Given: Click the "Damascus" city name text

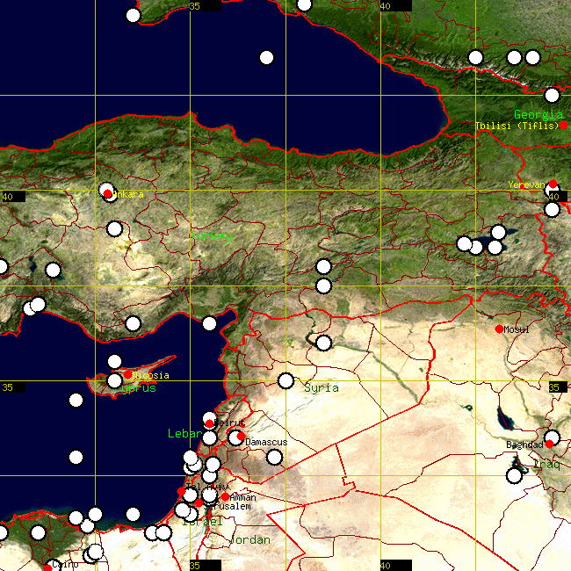Looking at the screenshot, I should (x=266, y=442).
